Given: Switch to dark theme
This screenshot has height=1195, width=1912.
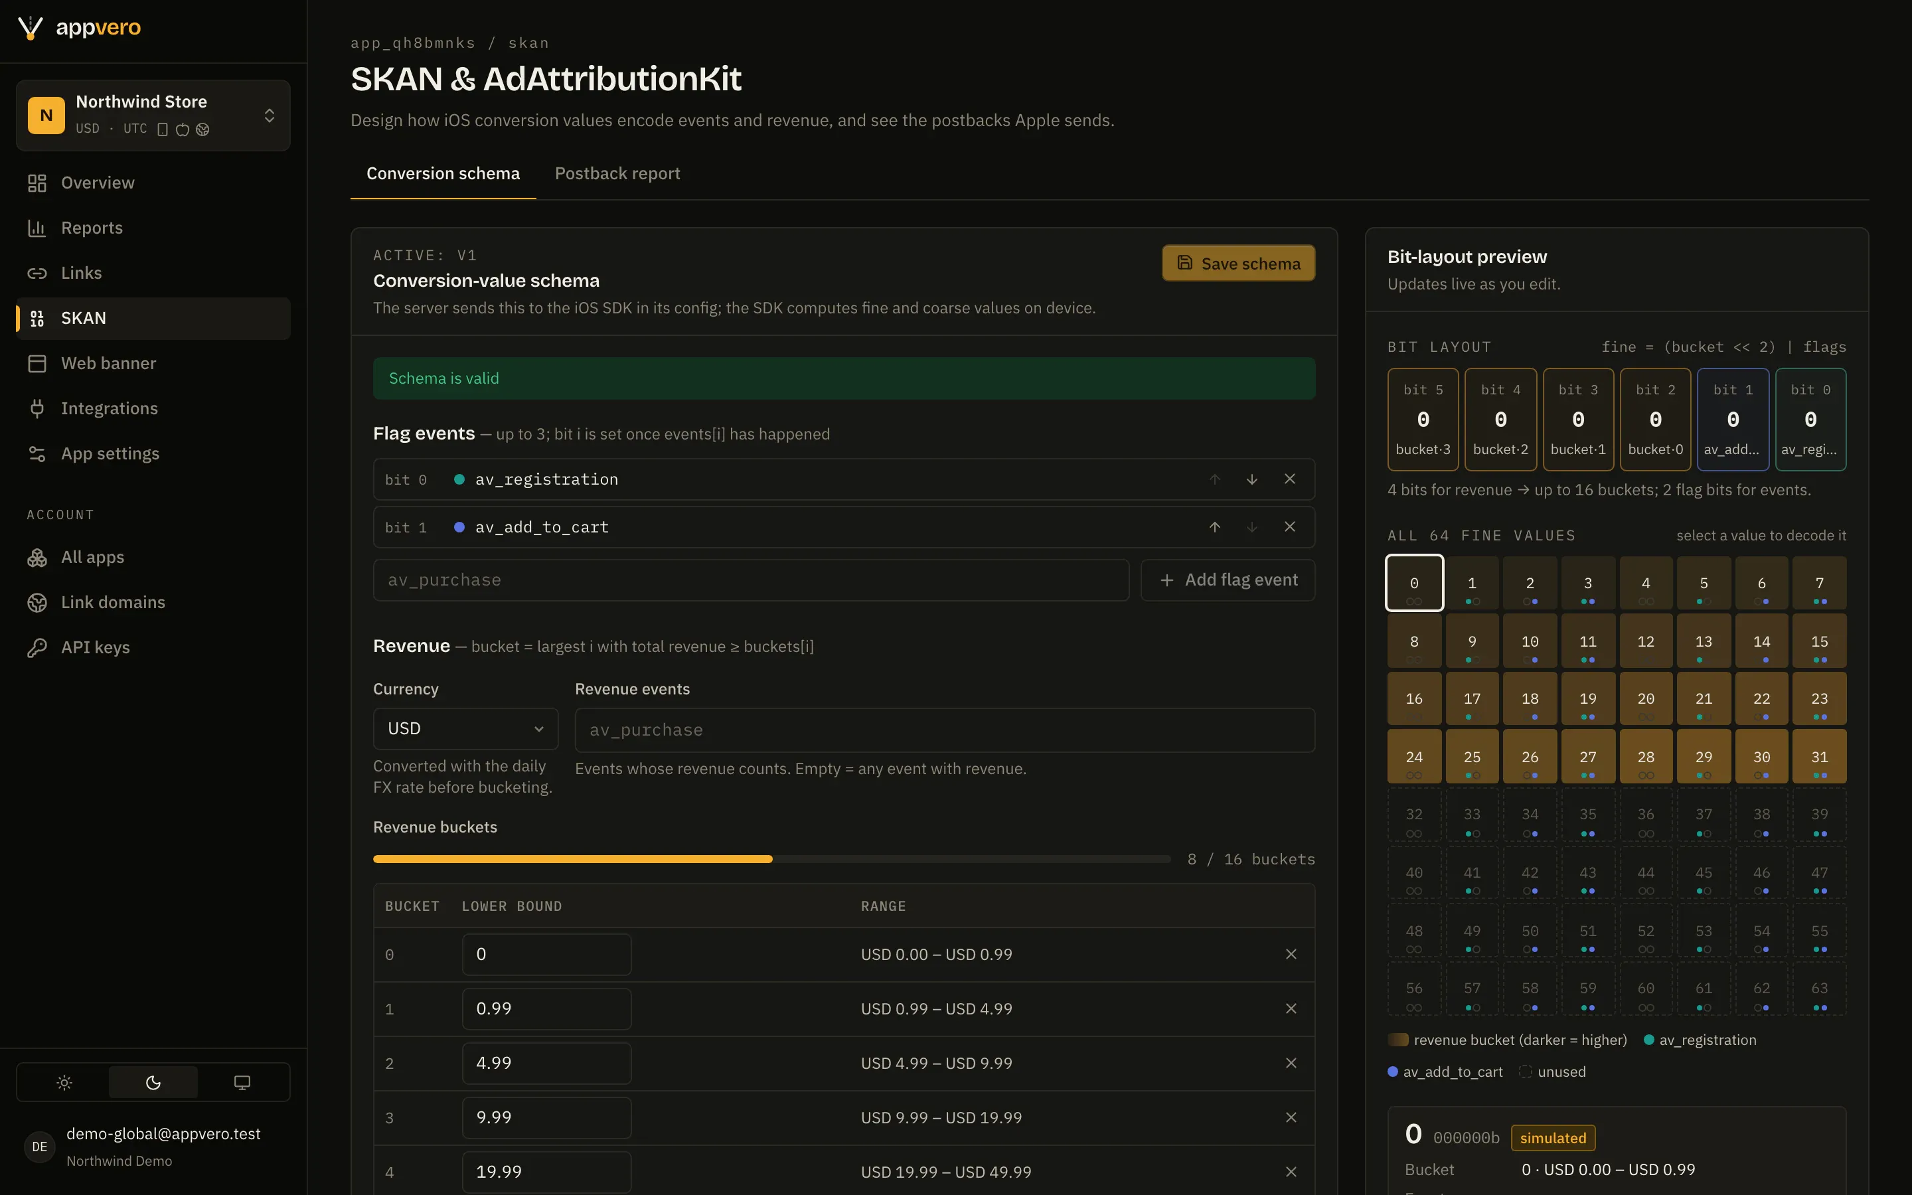Looking at the screenshot, I should coord(153,1082).
